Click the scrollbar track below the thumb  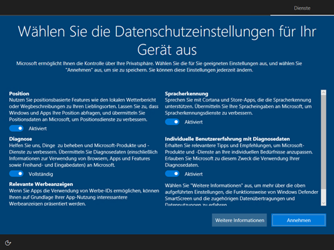pyautogui.click(x=324, y=194)
